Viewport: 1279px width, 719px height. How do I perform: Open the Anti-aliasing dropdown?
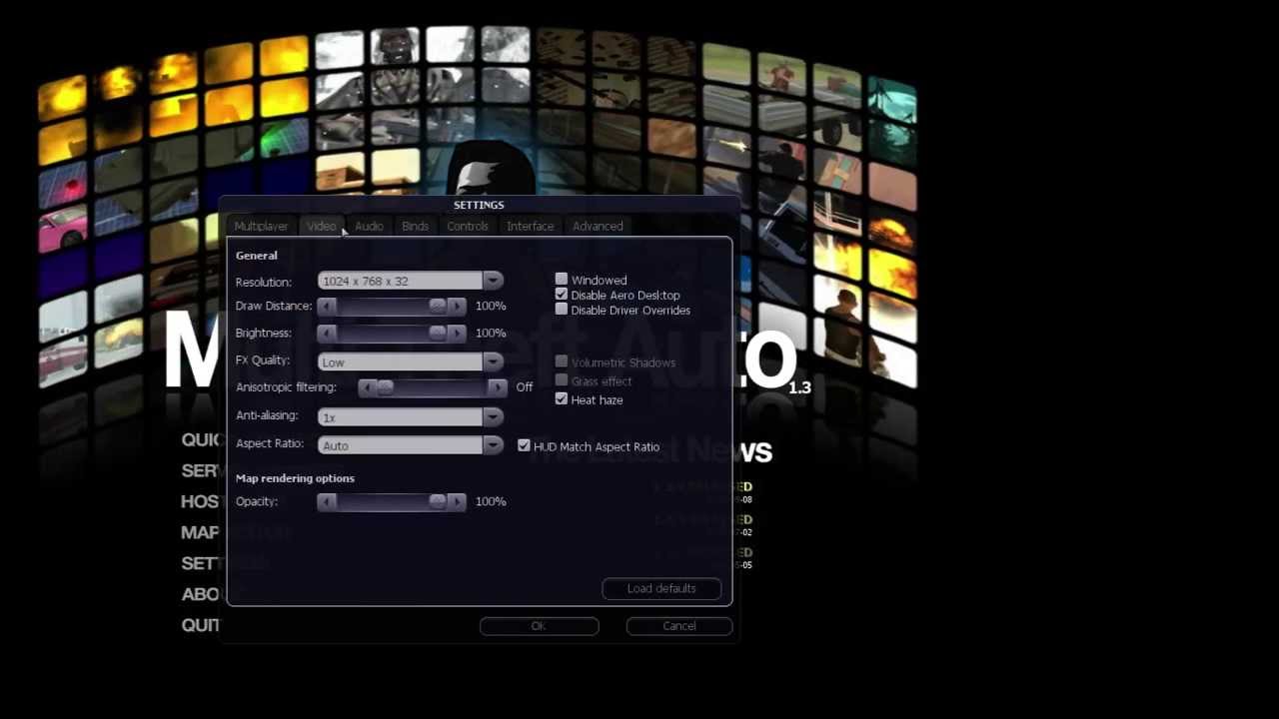[x=494, y=416]
